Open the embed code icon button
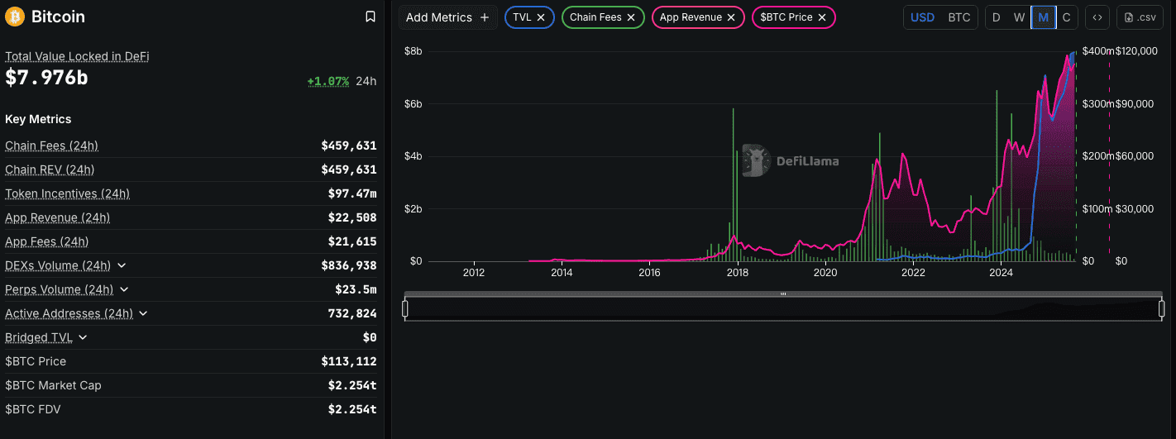The width and height of the screenshot is (1176, 439). (x=1097, y=17)
